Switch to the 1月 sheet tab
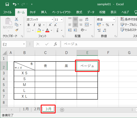The height and width of the screenshot is (118, 137). click(x=26, y=109)
